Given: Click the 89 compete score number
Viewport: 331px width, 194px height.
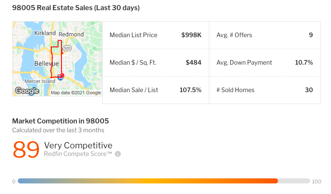Looking at the screenshot, I should [x=26, y=149].
